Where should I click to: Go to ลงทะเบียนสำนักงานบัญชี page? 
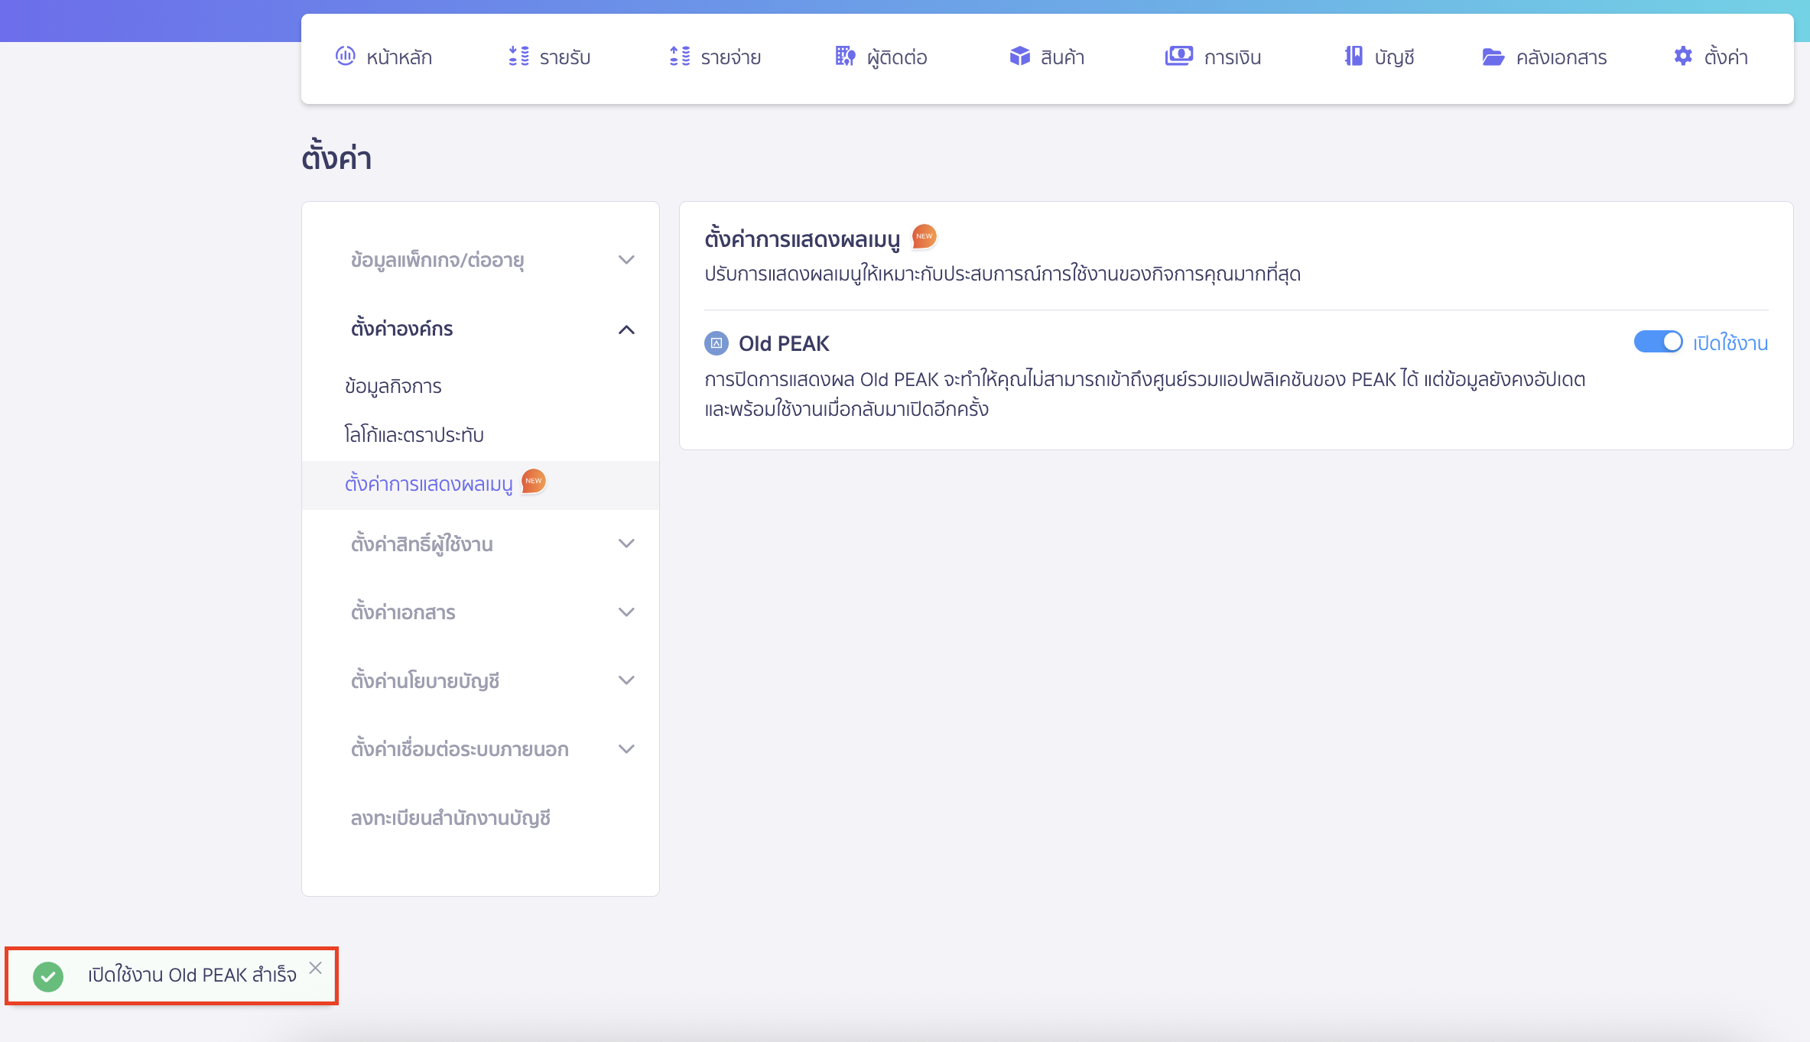tap(451, 818)
